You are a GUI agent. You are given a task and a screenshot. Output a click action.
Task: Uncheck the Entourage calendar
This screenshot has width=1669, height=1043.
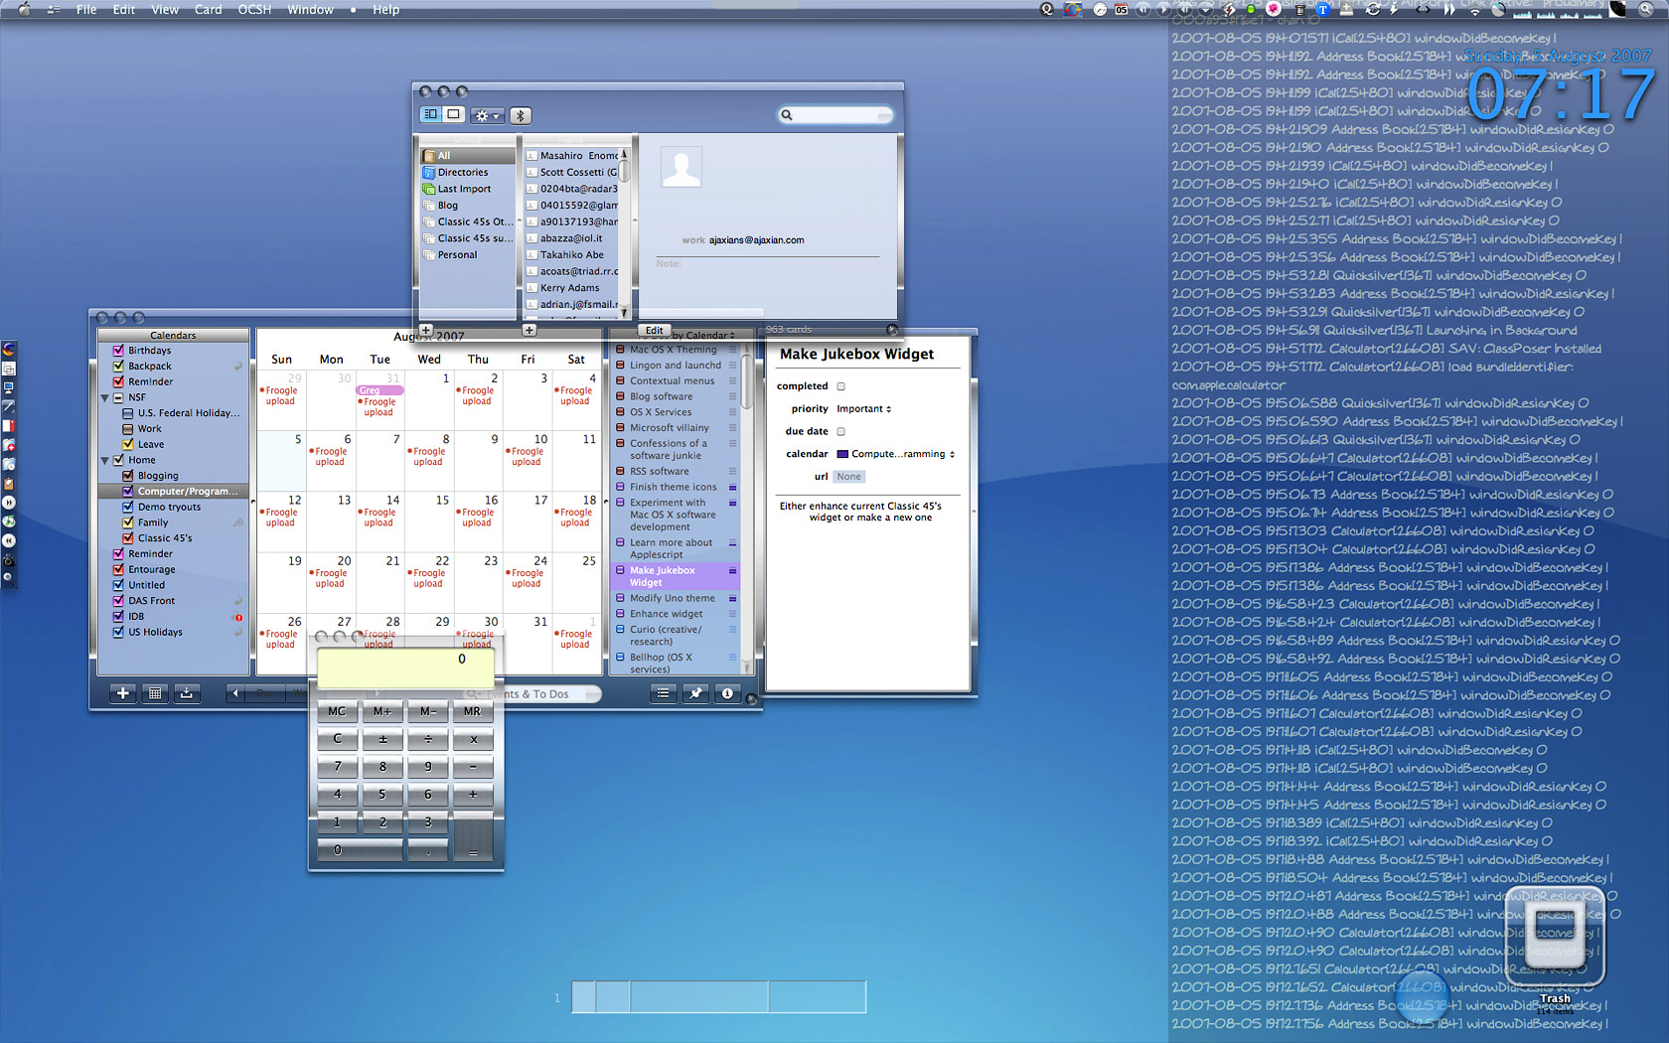[x=118, y=569]
